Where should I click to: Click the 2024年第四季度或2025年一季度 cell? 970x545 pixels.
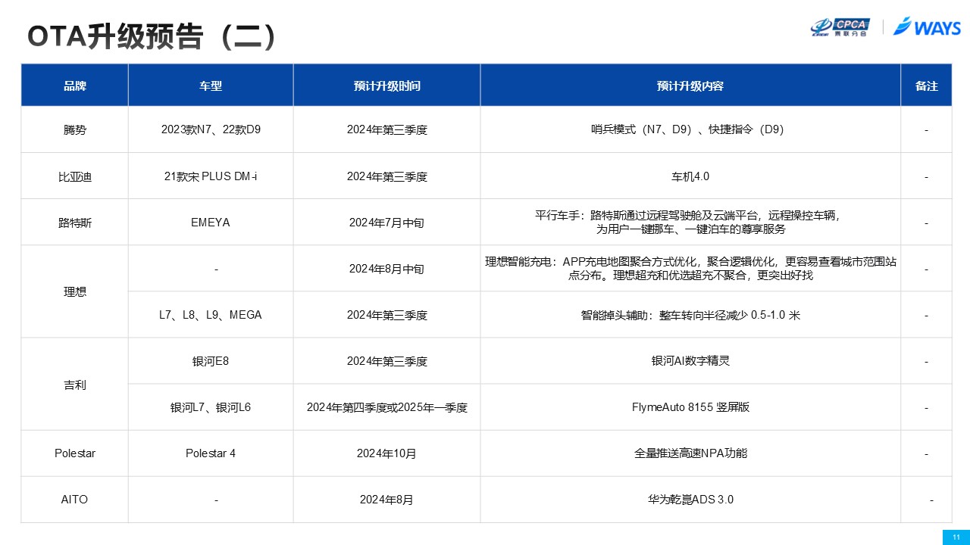(386, 407)
